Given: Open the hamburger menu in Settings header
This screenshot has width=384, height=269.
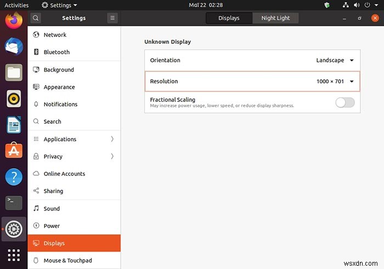Looking at the screenshot, I should point(112,18).
